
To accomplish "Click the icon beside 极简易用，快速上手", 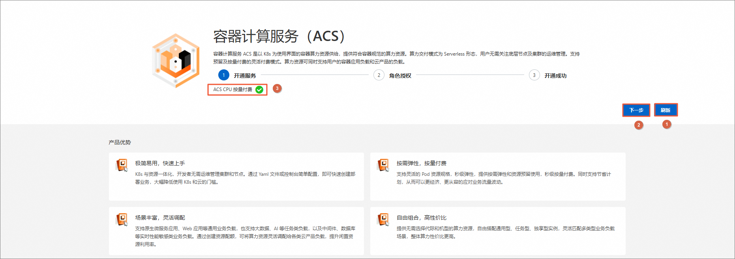I will click(x=122, y=165).
